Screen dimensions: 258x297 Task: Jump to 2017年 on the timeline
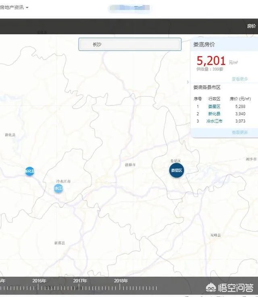(x=80, y=281)
